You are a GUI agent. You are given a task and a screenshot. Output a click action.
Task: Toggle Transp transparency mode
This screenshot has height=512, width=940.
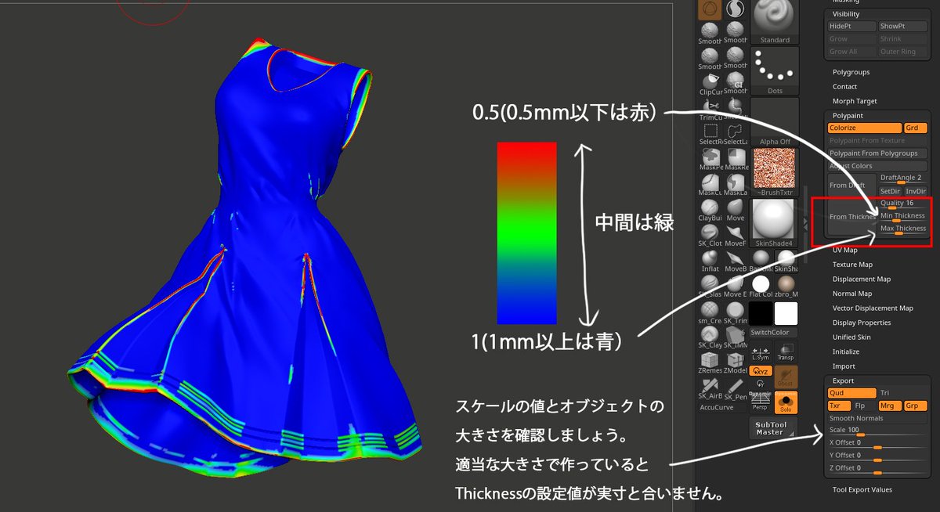[x=786, y=352]
